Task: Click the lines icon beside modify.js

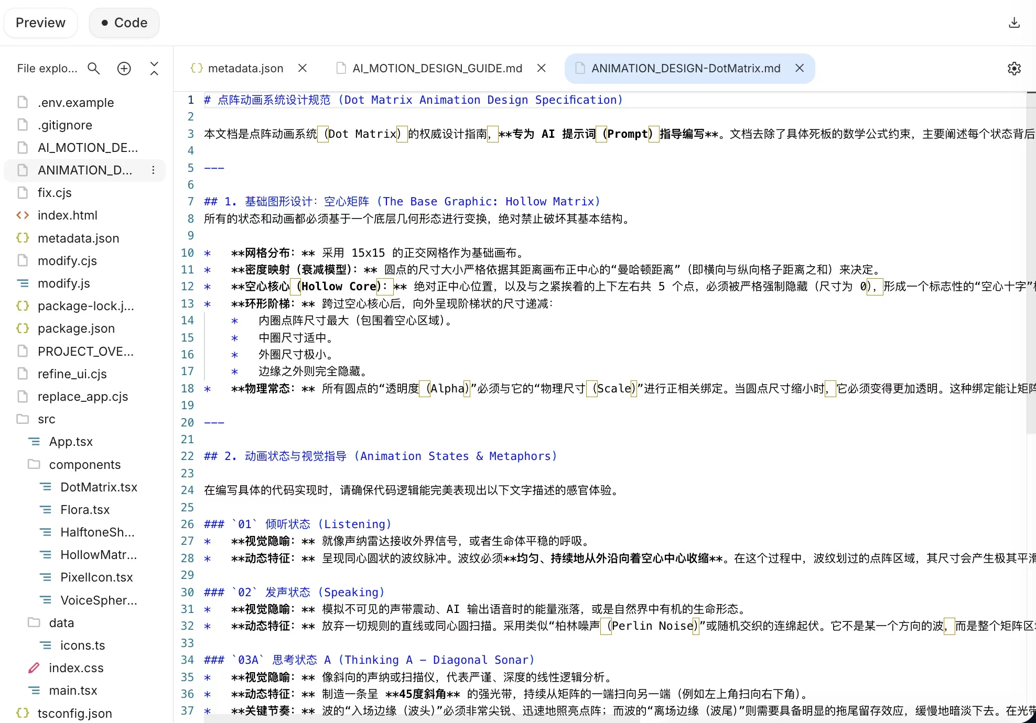Action: pos(23,283)
